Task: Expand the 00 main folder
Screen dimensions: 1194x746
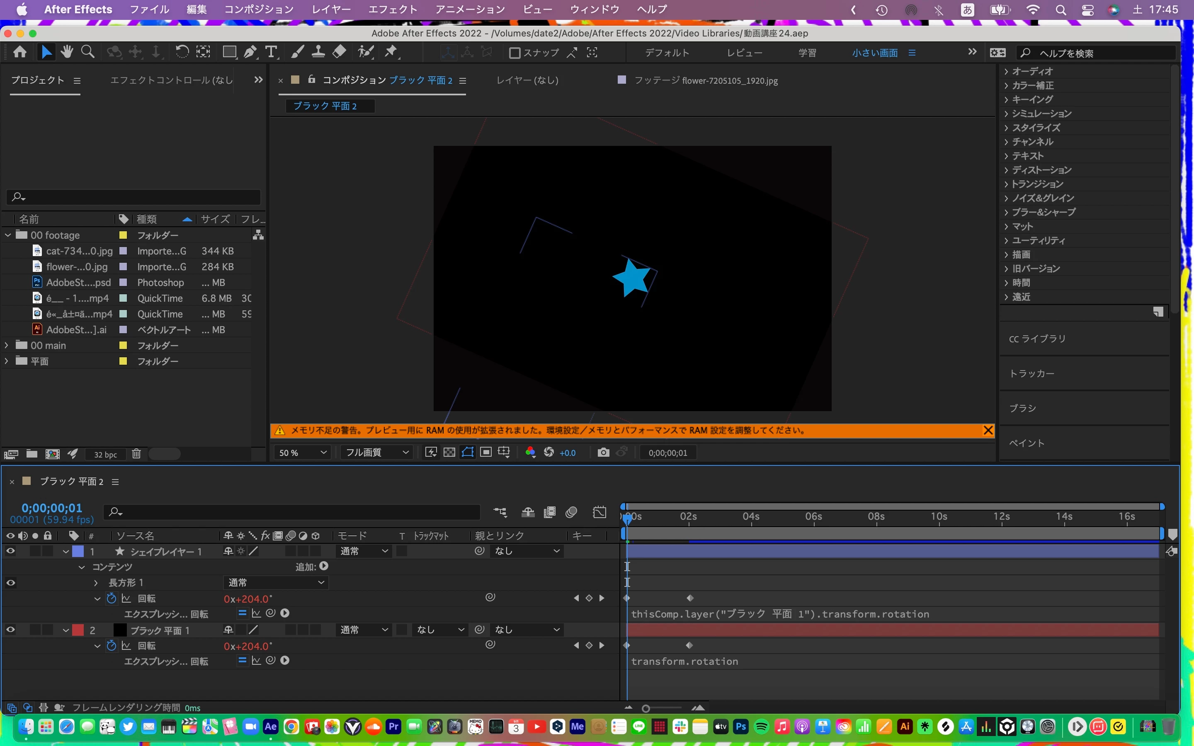Action: 6,345
